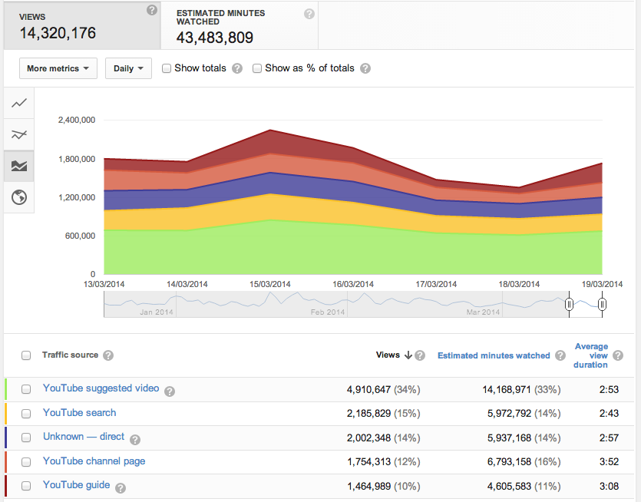Select all rows with header checkbox
This screenshot has height=502, width=641.
point(26,355)
